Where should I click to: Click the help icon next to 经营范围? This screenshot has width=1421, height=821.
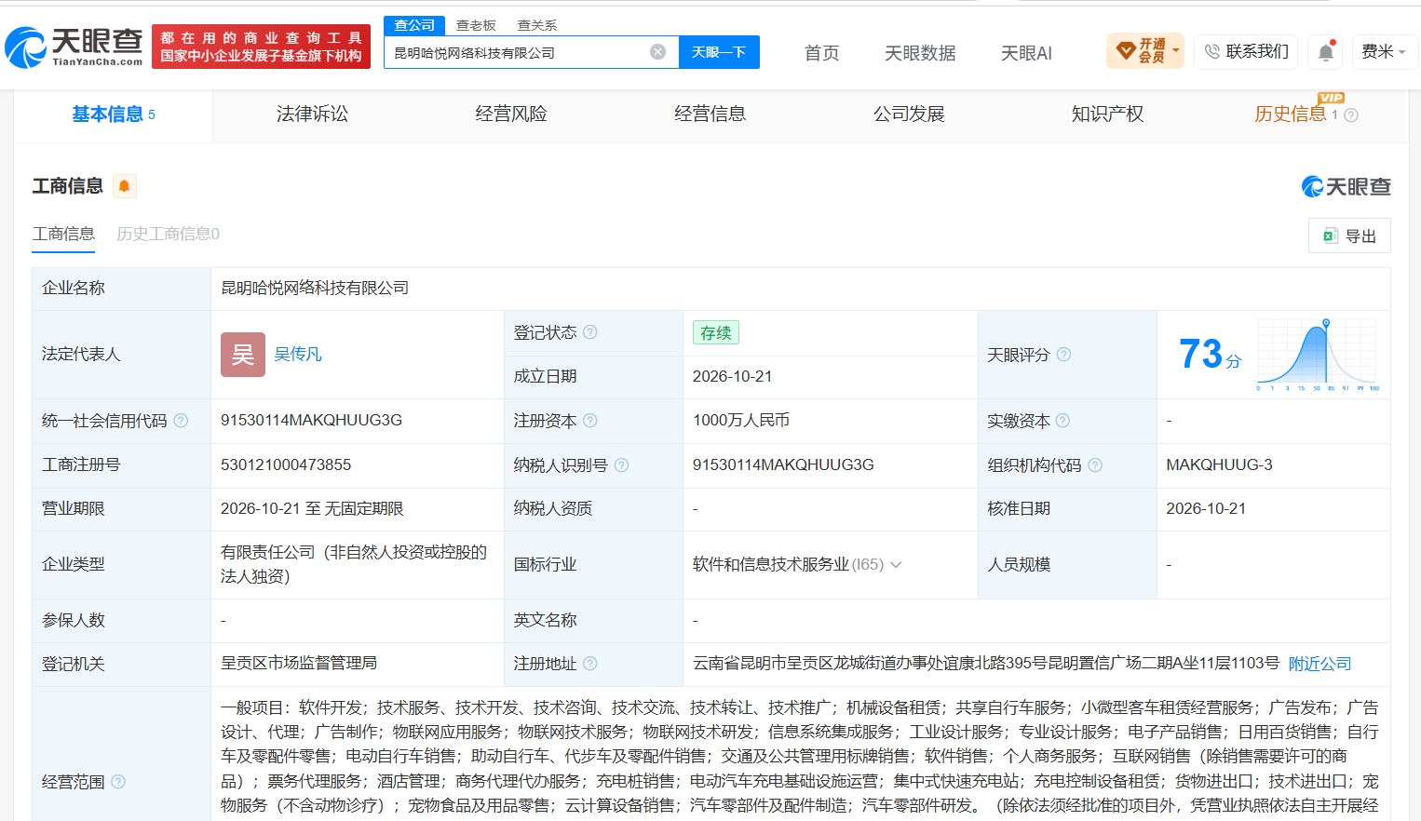pyautogui.click(x=118, y=782)
